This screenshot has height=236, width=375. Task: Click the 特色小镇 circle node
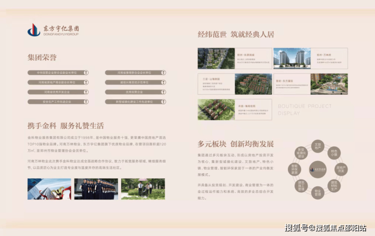[x=334, y=153]
